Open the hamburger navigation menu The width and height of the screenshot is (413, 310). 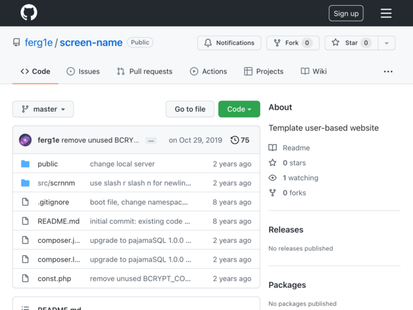point(386,13)
